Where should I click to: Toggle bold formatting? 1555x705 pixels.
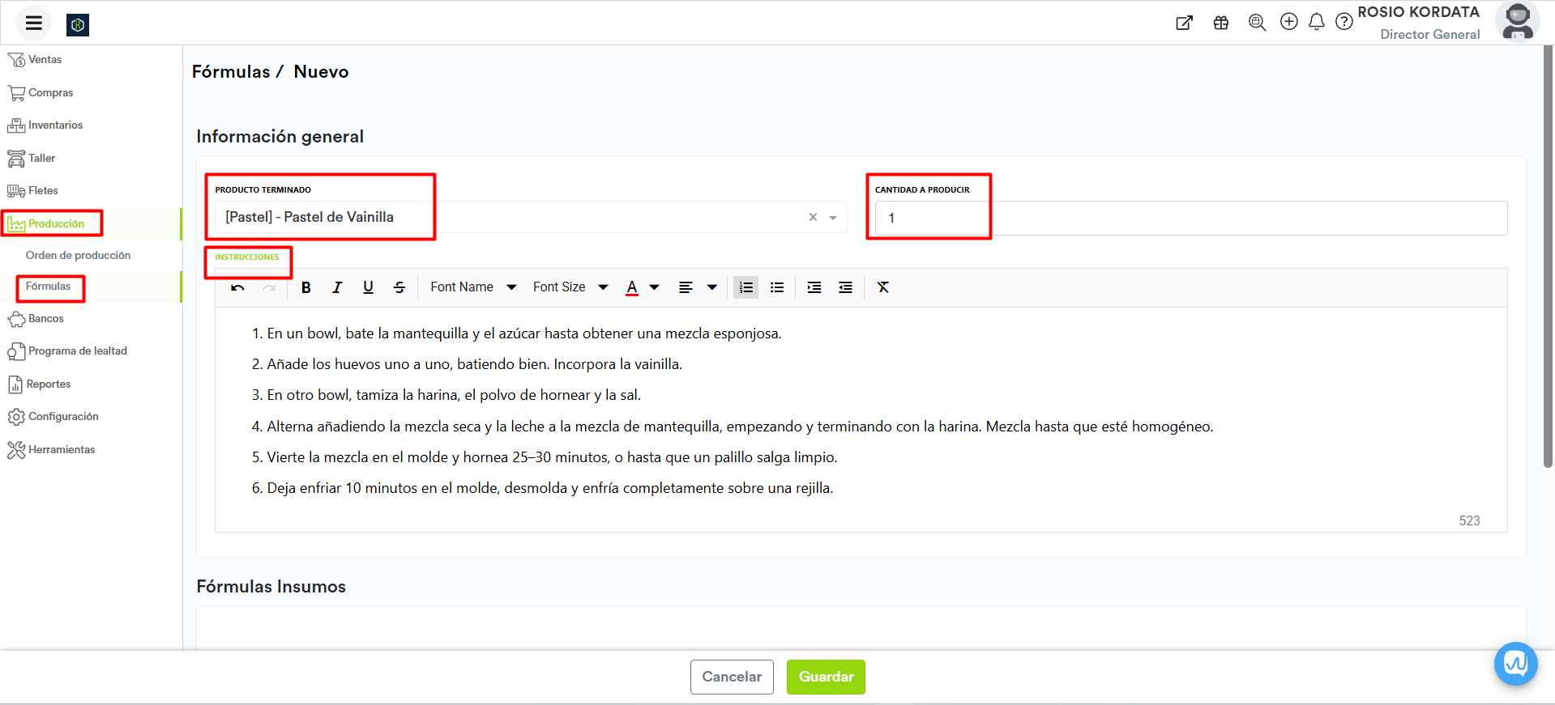click(x=306, y=287)
